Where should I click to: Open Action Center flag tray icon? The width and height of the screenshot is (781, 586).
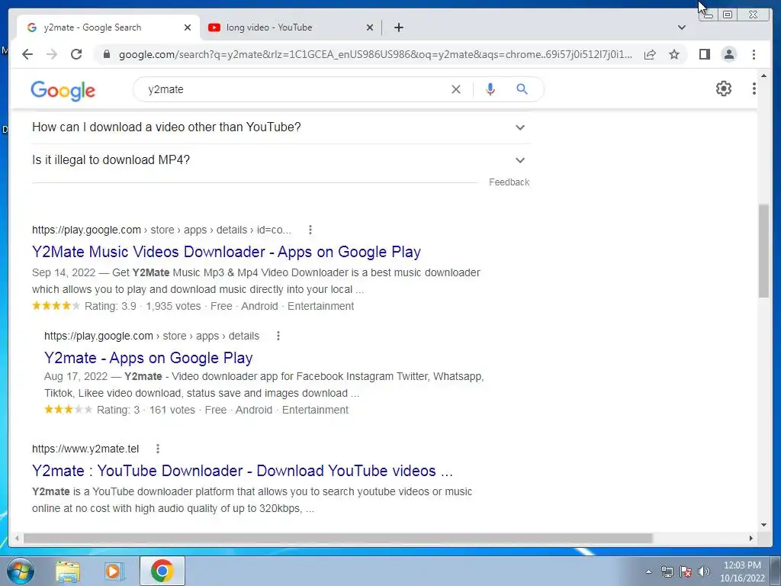686,572
